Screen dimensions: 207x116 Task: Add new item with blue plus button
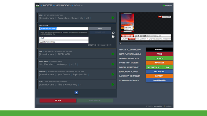click(x=76, y=92)
